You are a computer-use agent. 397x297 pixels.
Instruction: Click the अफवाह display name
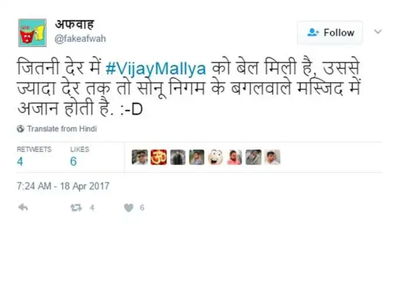pyautogui.click(x=75, y=25)
